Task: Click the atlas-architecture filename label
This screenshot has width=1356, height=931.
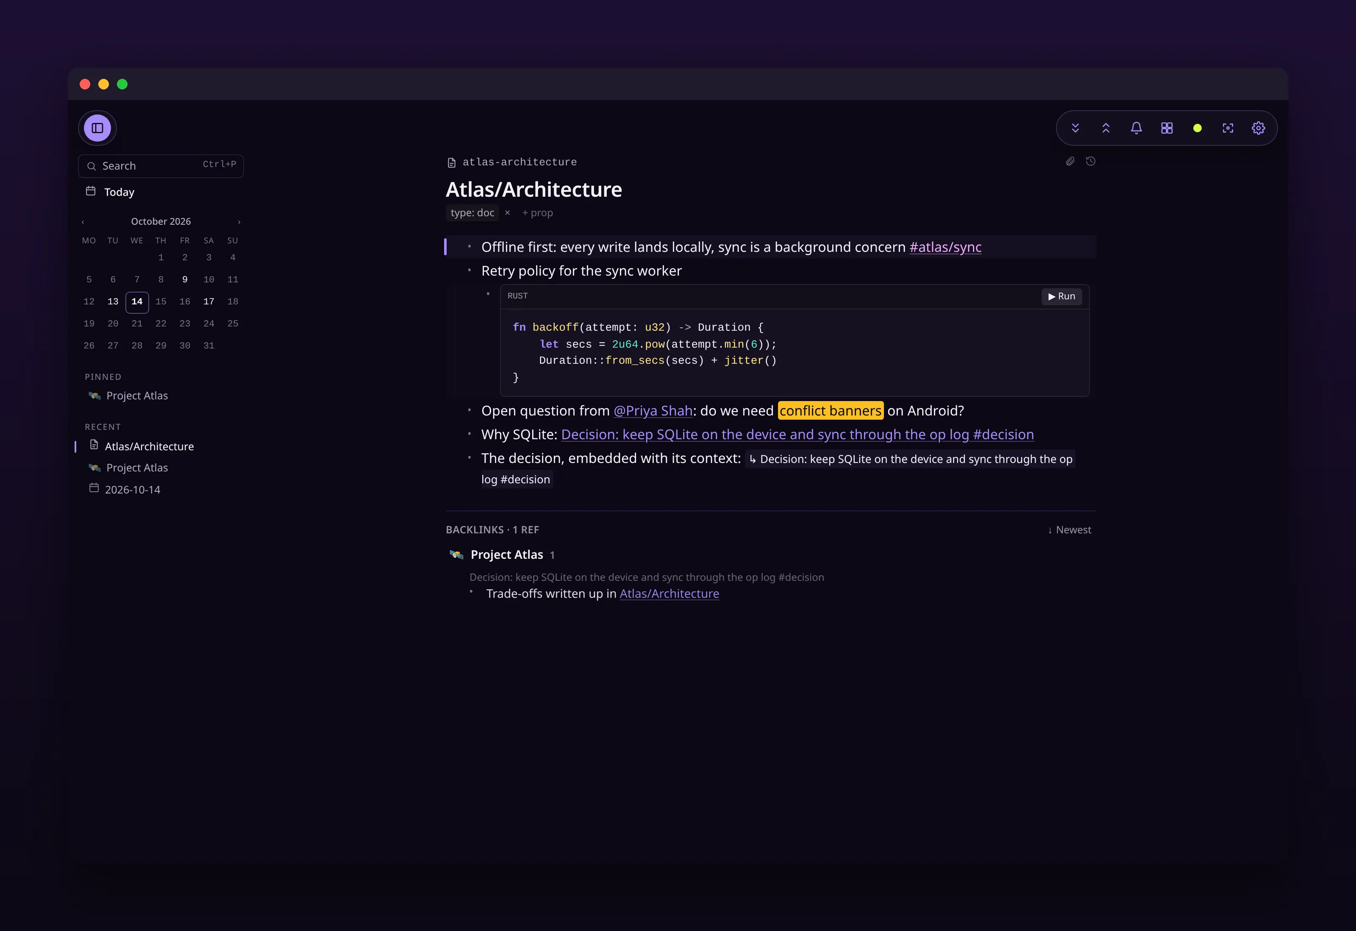Action: click(519, 162)
